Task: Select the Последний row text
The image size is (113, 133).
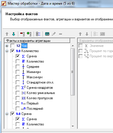Action: click(x=35, y=109)
